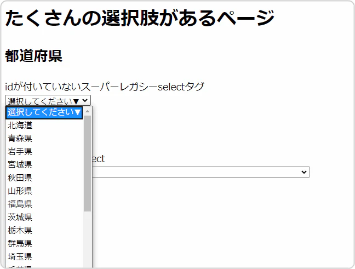Click the dropdown list scrollbar thumb
The height and width of the screenshot is (269, 355).
click(88, 163)
